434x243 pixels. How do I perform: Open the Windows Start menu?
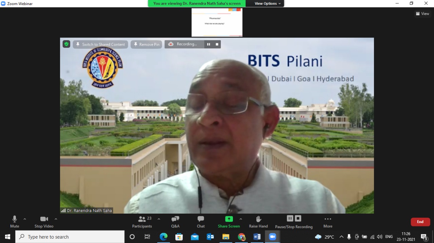coord(7,237)
